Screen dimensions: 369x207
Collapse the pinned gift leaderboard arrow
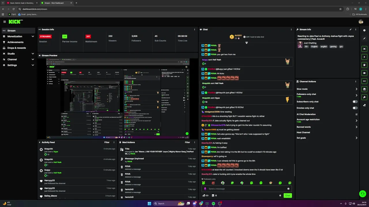(x=246, y=43)
